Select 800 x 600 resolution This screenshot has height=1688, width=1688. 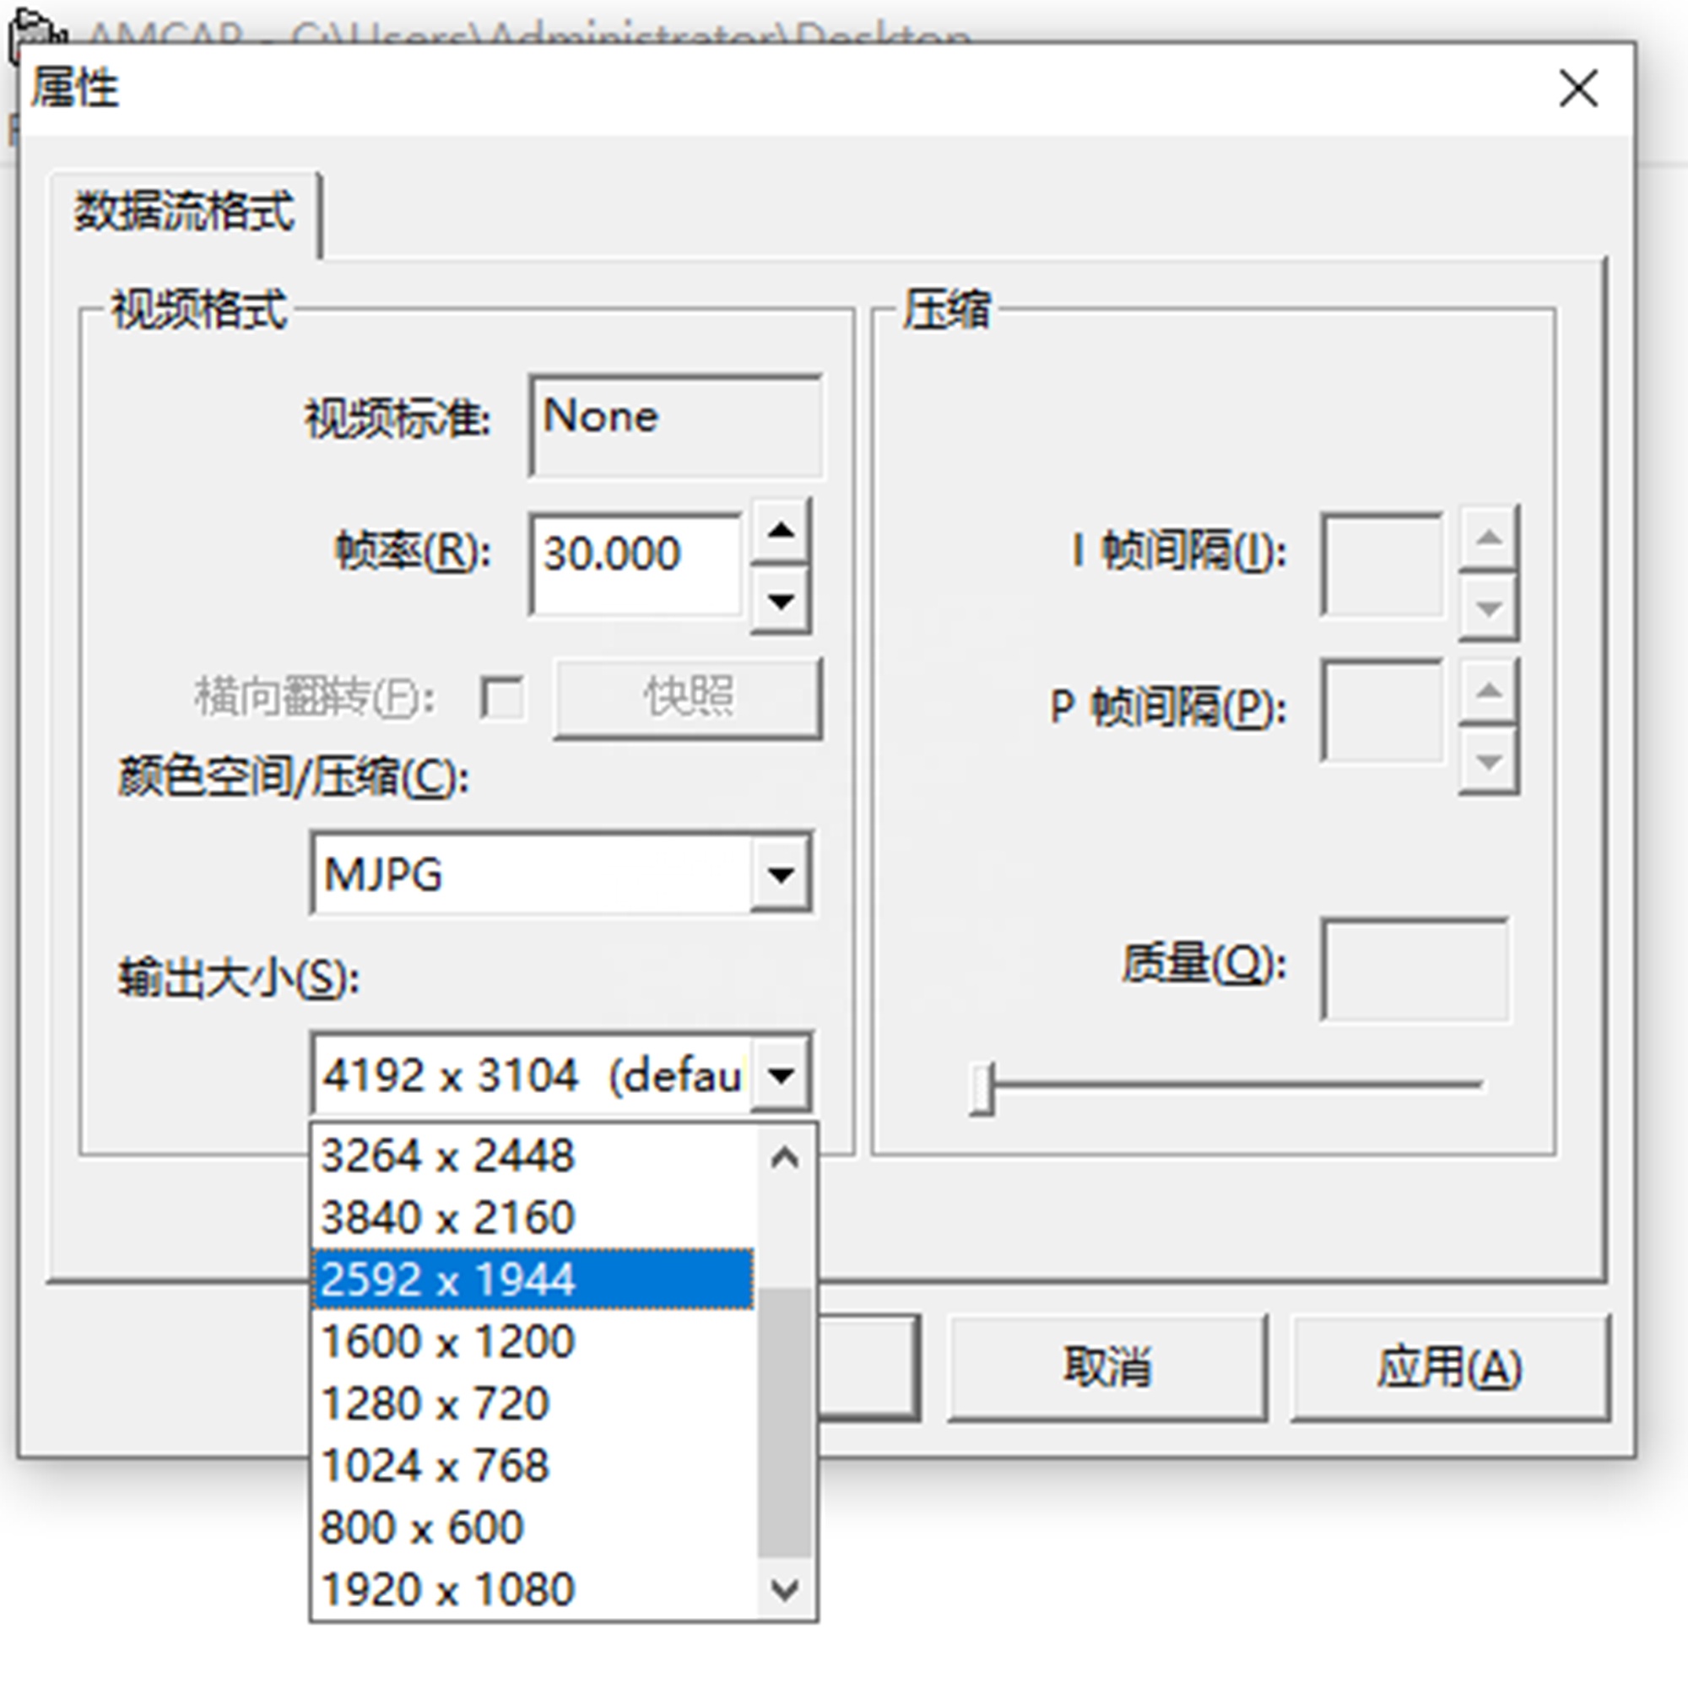click(x=533, y=1528)
